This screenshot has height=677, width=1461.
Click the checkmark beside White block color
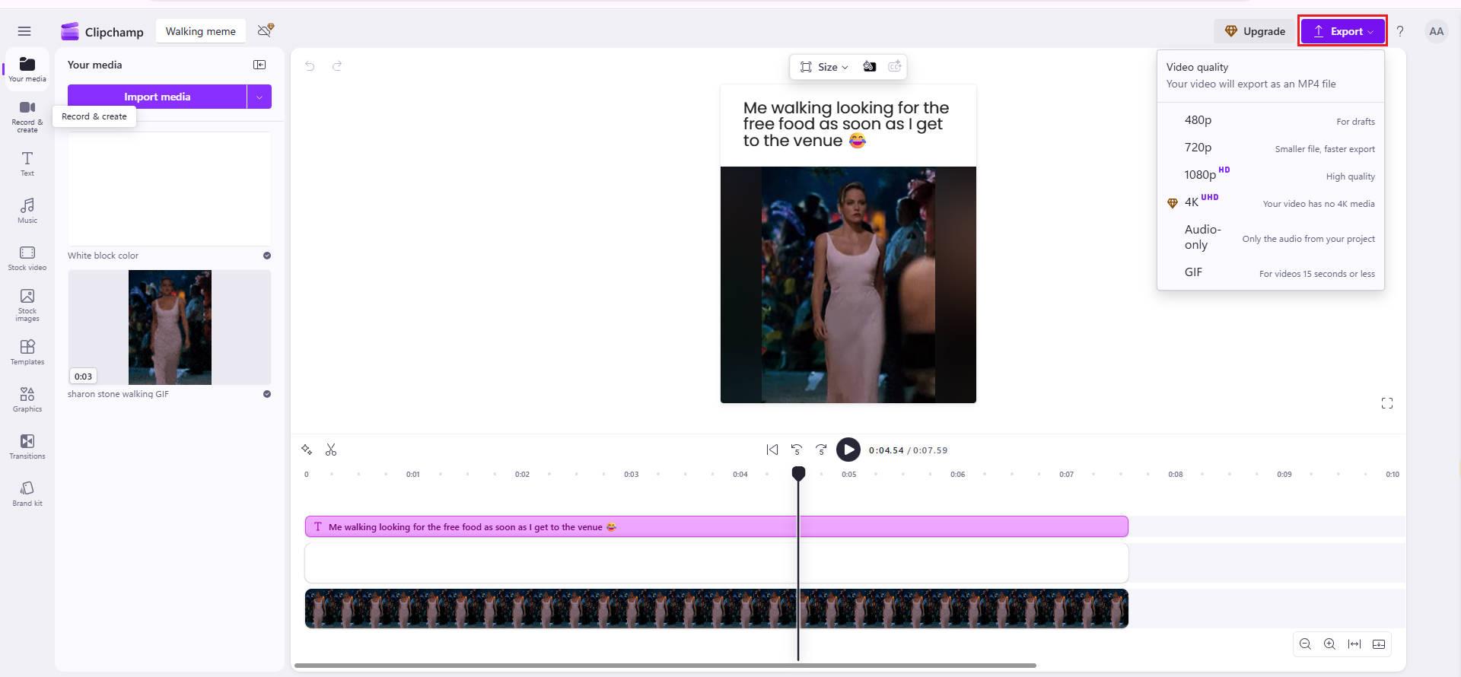[x=267, y=256]
